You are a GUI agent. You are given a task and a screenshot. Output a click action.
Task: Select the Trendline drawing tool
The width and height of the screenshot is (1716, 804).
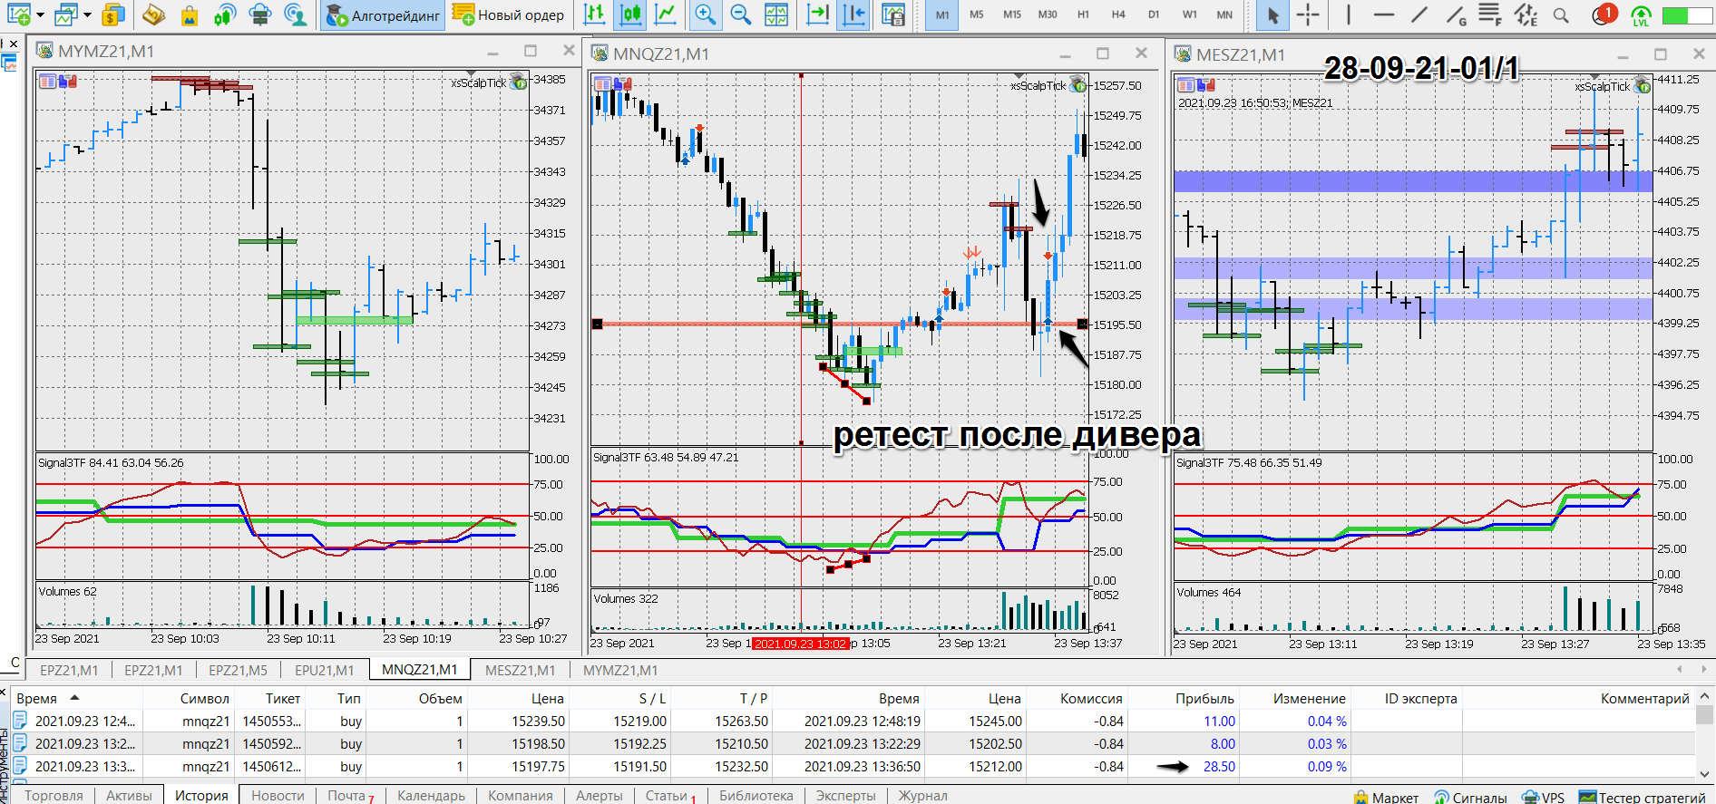pos(1419,15)
